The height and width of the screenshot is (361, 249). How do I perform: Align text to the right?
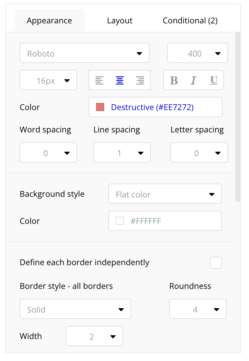pyautogui.click(x=140, y=80)
